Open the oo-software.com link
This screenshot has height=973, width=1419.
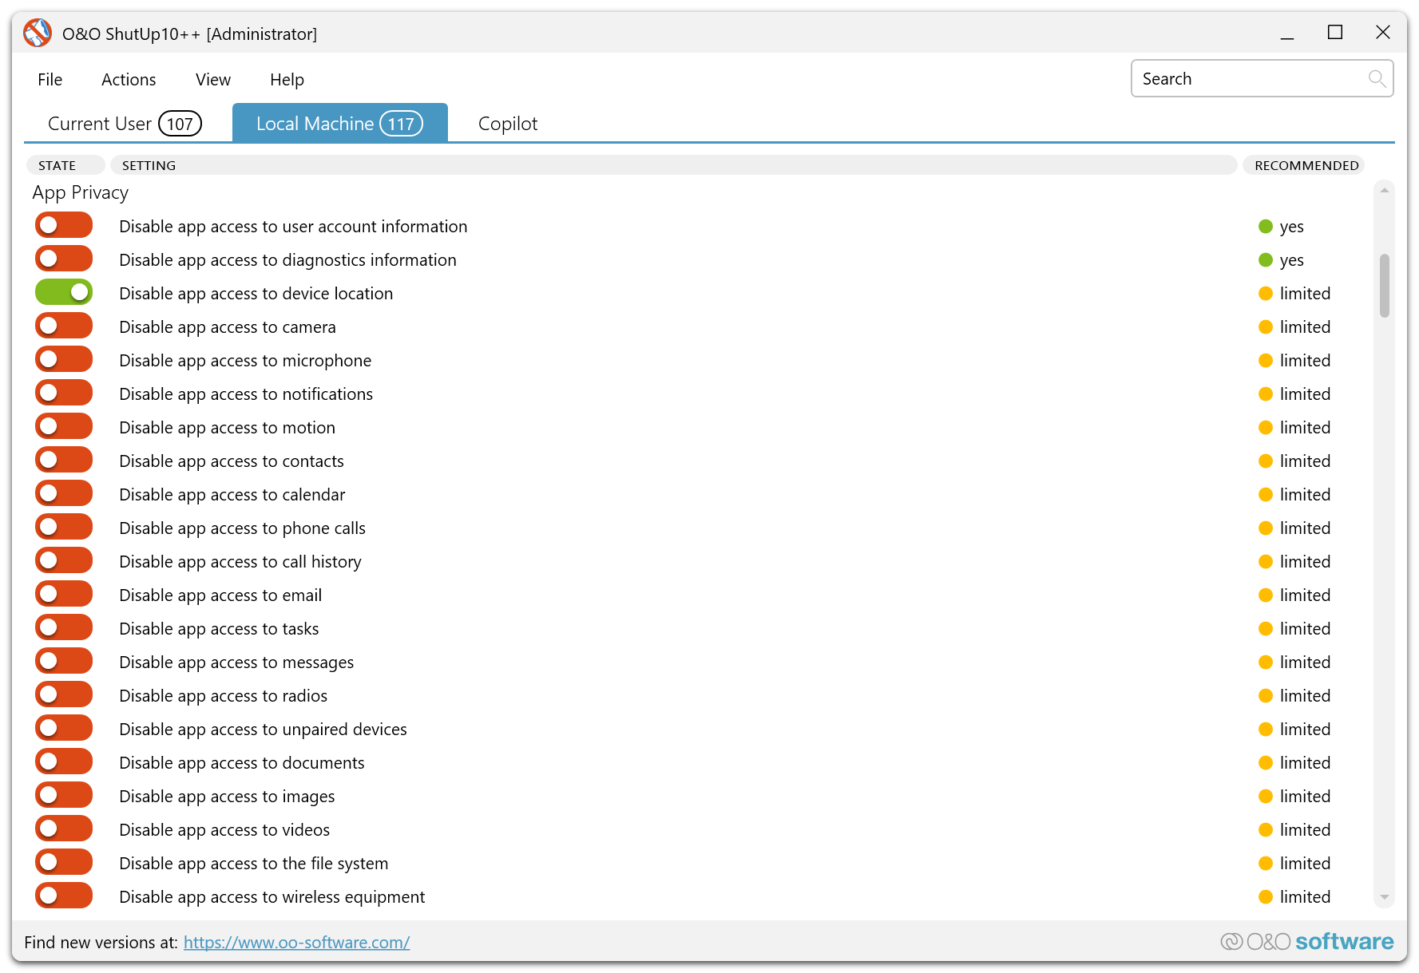pyautogui.click(x=296, y=943)
